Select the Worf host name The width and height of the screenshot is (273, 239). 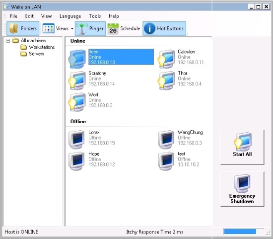(93, 95)
